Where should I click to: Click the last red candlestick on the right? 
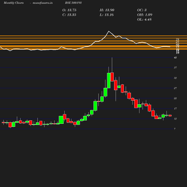coord(170,116)
